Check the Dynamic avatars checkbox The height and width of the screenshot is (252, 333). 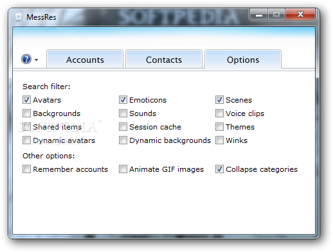point(26,140)
